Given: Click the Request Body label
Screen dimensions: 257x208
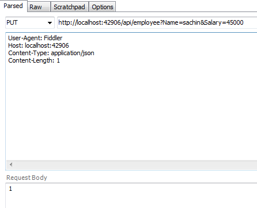Looking at the screenshot, I should tap(27, 178).
